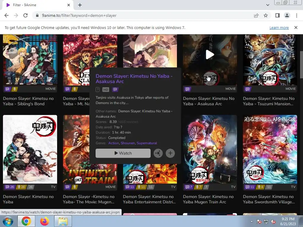Click CC 7 badge on Mugen Train Arc

(x=189, y=187)
